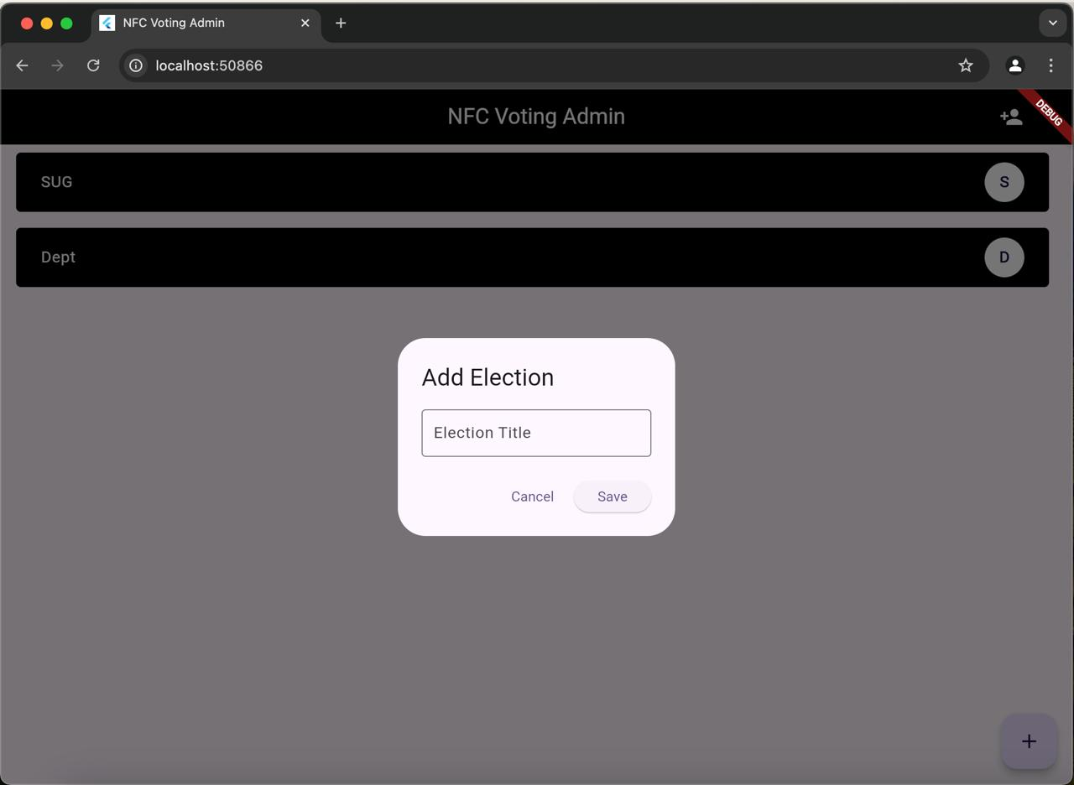
Task: Open a new browser tab
Action: coord(341,23)
